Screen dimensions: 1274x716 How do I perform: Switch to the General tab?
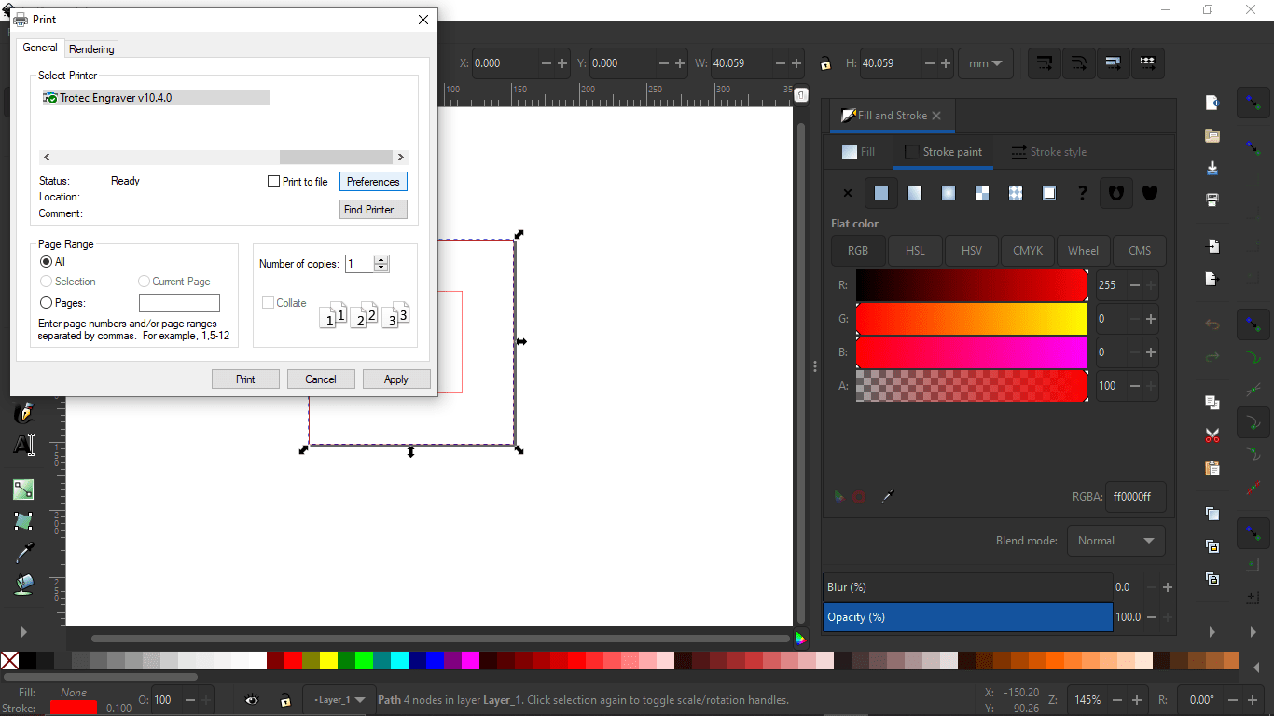tap(40, 48)
